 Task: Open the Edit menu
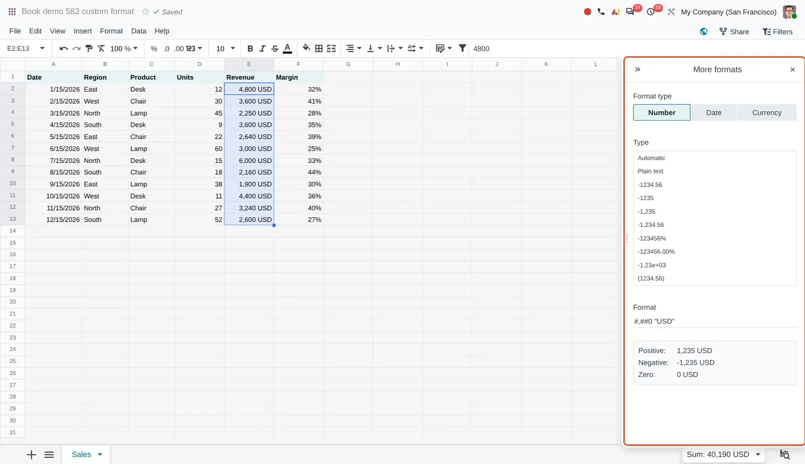pyautogui.click(x=35, y=31)
